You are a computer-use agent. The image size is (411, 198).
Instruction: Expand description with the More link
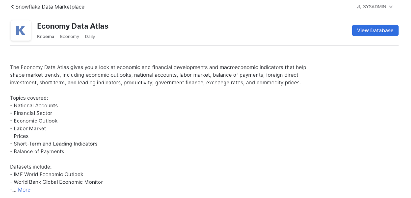tap(24, 190)
